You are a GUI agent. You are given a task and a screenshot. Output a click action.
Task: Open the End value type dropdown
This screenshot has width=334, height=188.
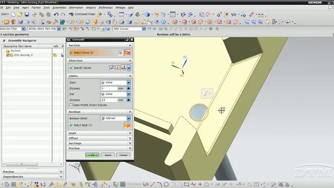[x=128, y=94]
